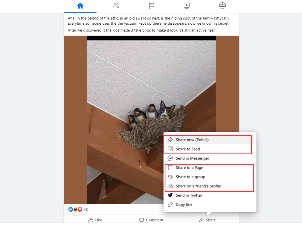Open the Home tab icon
The image size is (302, 226).
click(x=80, y=6)
